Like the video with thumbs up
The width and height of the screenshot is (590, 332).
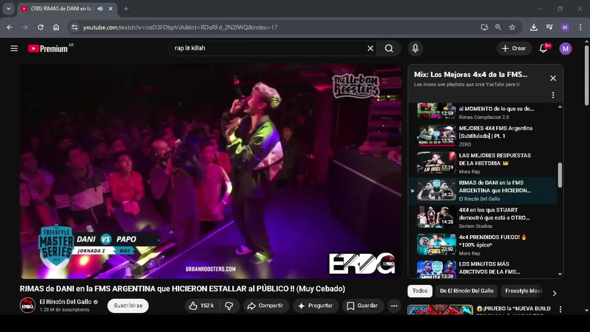coord(202,306)
